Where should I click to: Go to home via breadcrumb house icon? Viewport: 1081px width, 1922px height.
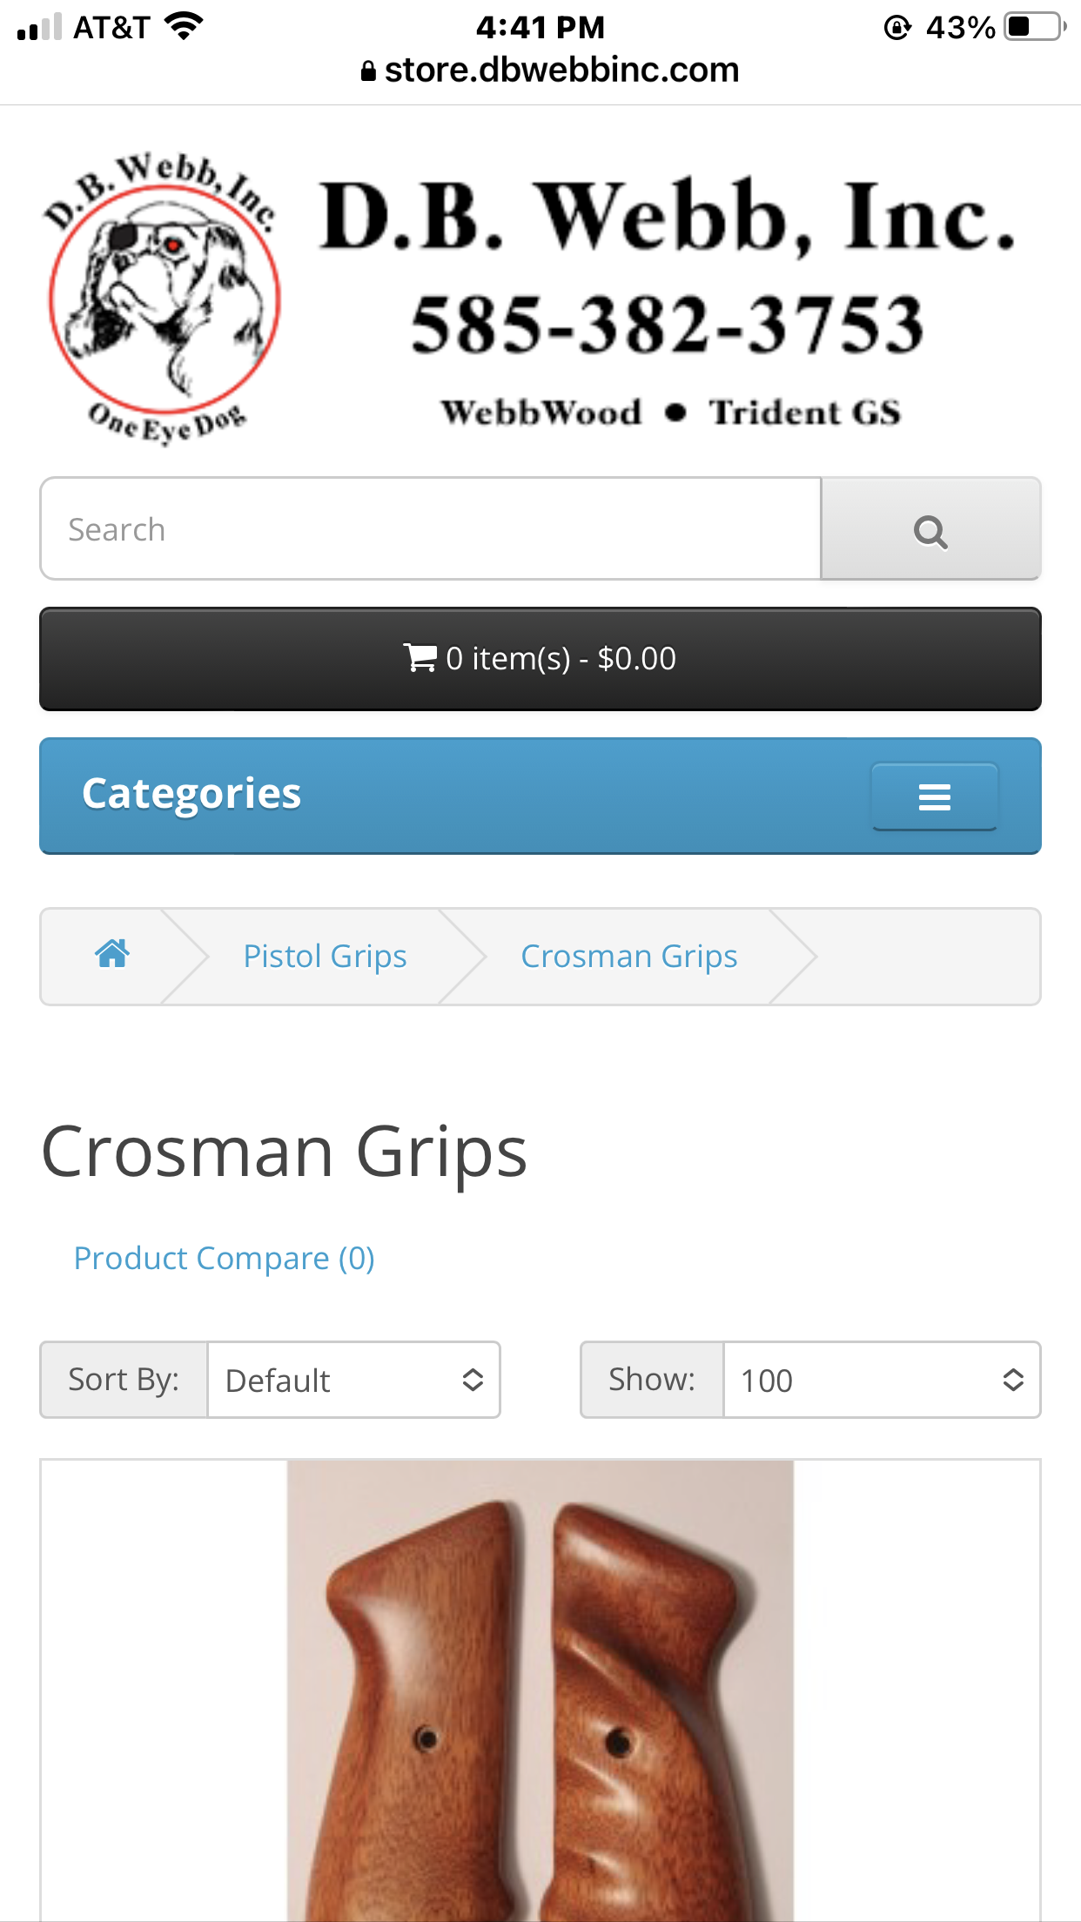point(112,954)
